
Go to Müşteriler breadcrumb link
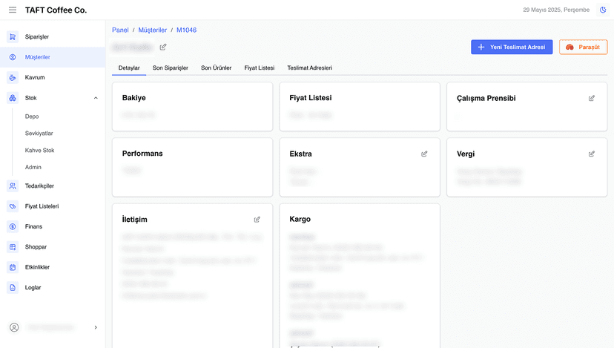pos(152,30)
